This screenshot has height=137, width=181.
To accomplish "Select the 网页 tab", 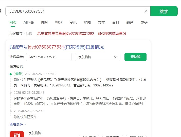I will tap(13, 22).
